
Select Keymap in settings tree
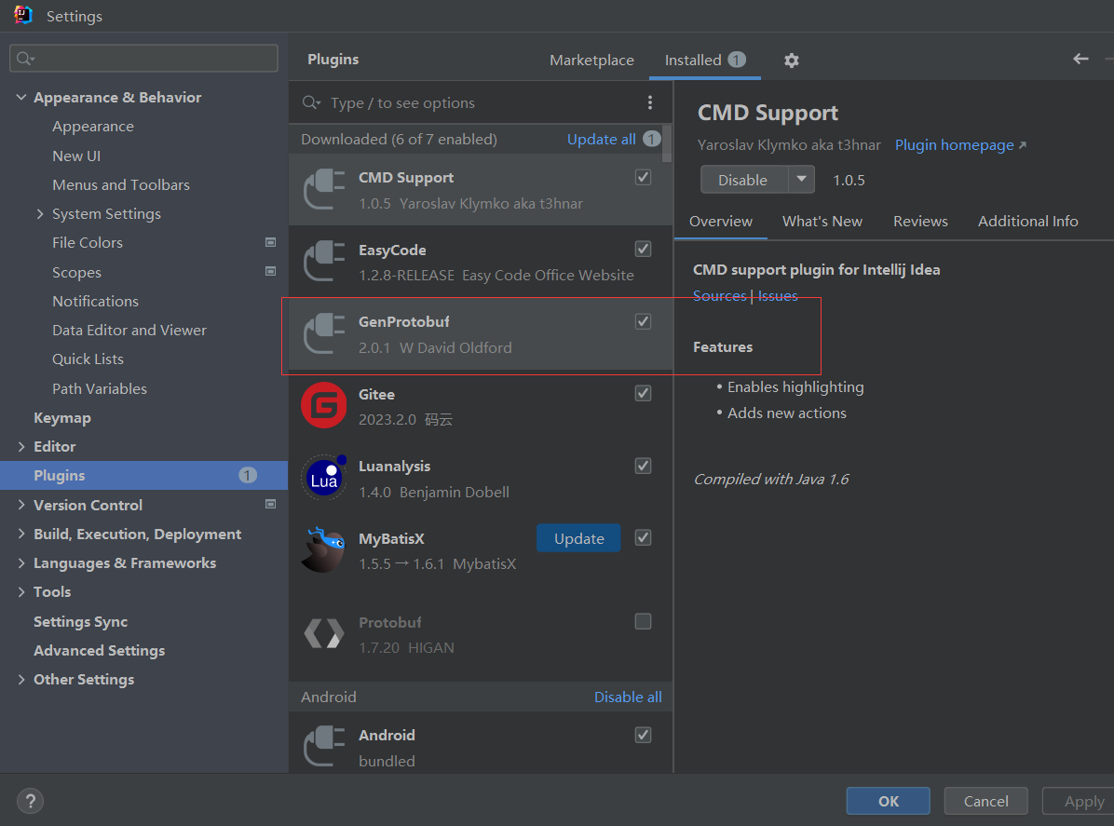61,417
